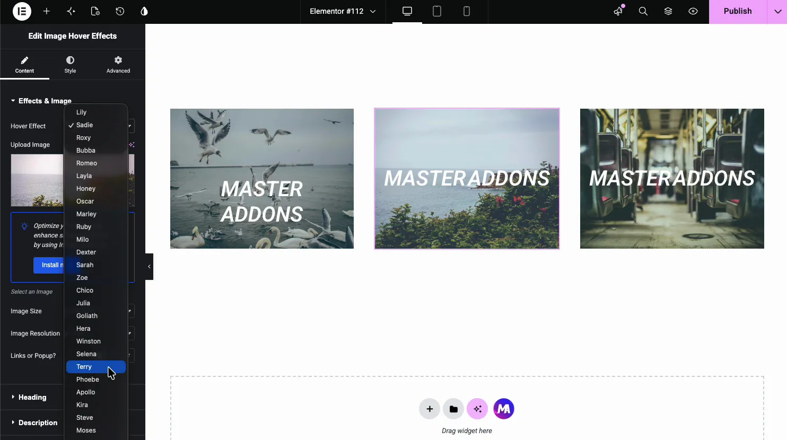The height and width of the screenshot is (440, 787).
Task: Switch to the Style tab
Action: [x=70, y=64]
